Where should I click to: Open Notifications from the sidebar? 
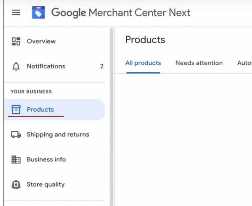pos(46,66)
